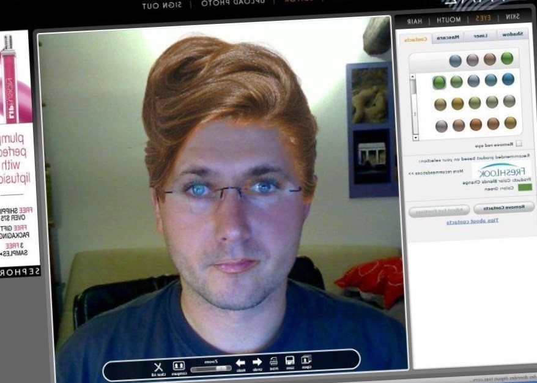
Task: Open the EYES section tab
Action: [x=483, y=18]
